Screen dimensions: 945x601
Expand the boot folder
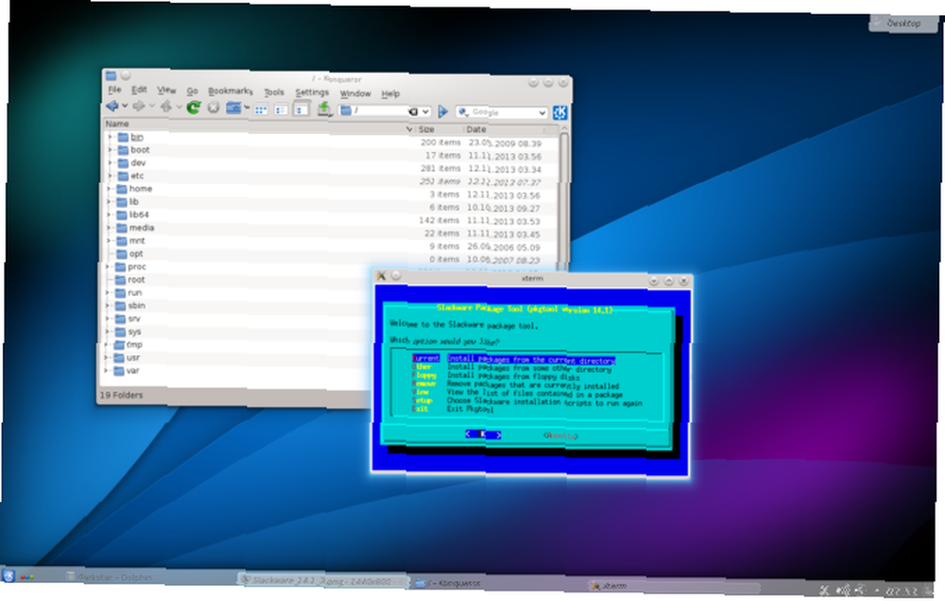tap(111, 149)
